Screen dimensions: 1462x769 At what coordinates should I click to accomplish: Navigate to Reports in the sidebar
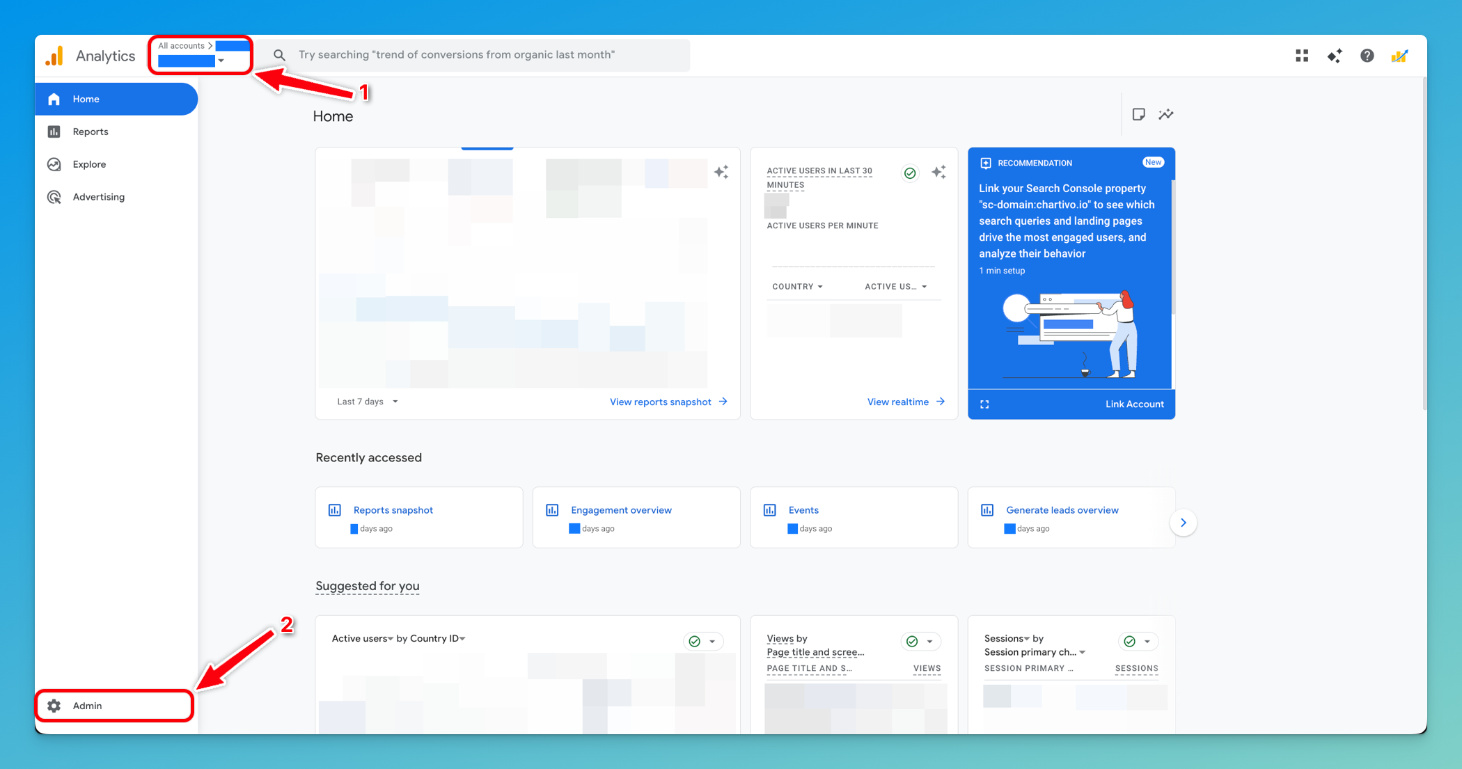tap(91, 132)
